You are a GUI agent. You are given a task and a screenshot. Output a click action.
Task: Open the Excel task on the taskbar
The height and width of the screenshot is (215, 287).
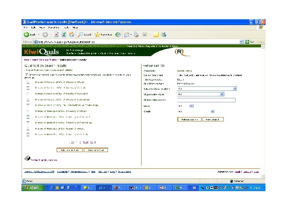click(179, 188)
